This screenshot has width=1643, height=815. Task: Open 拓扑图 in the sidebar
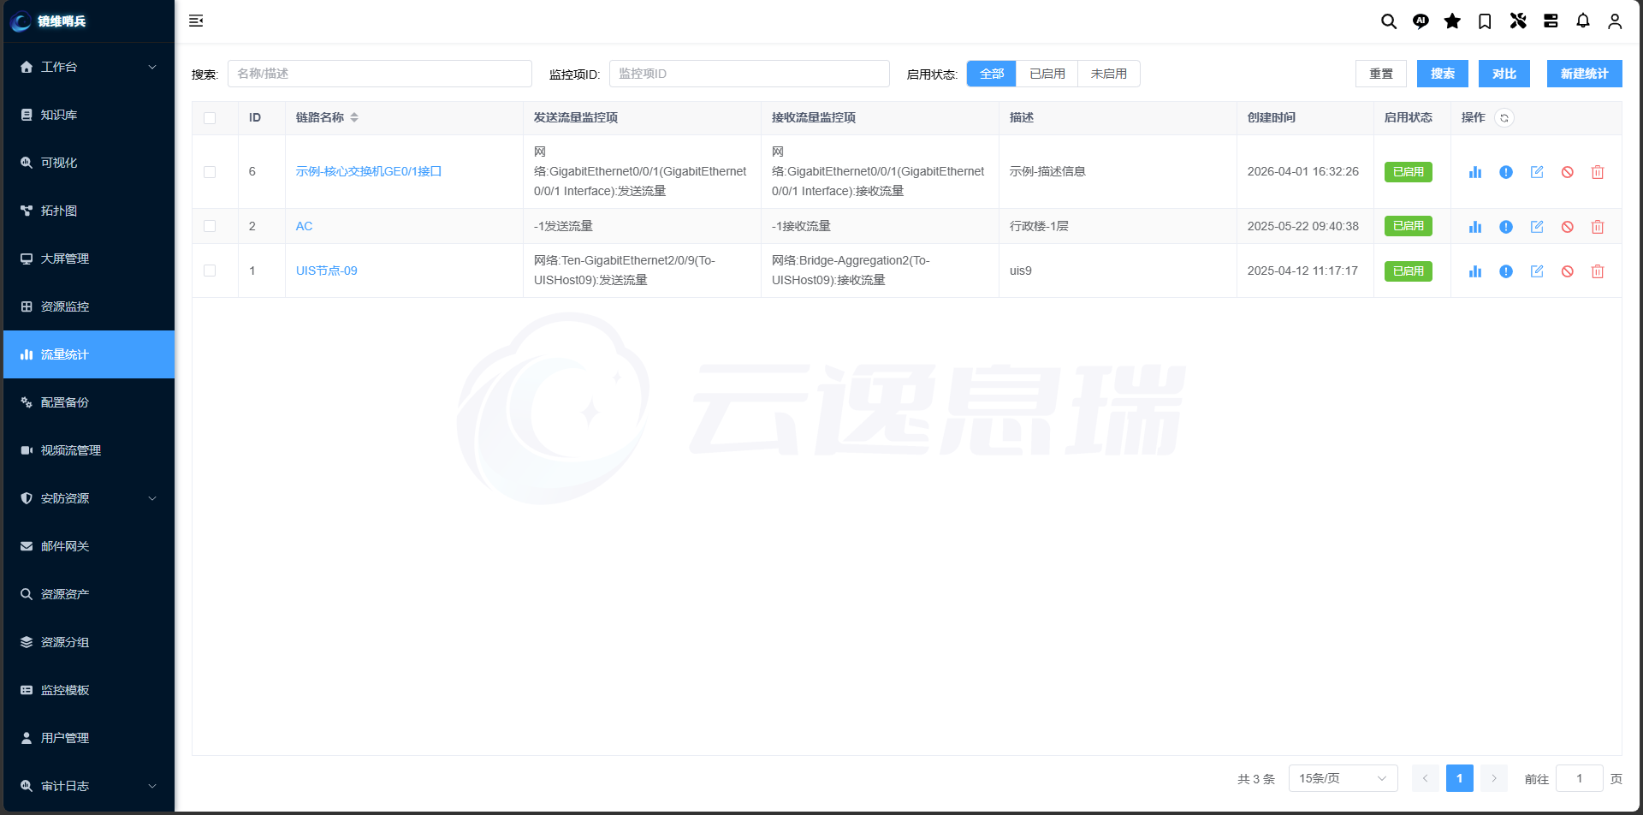pos(89,211)
